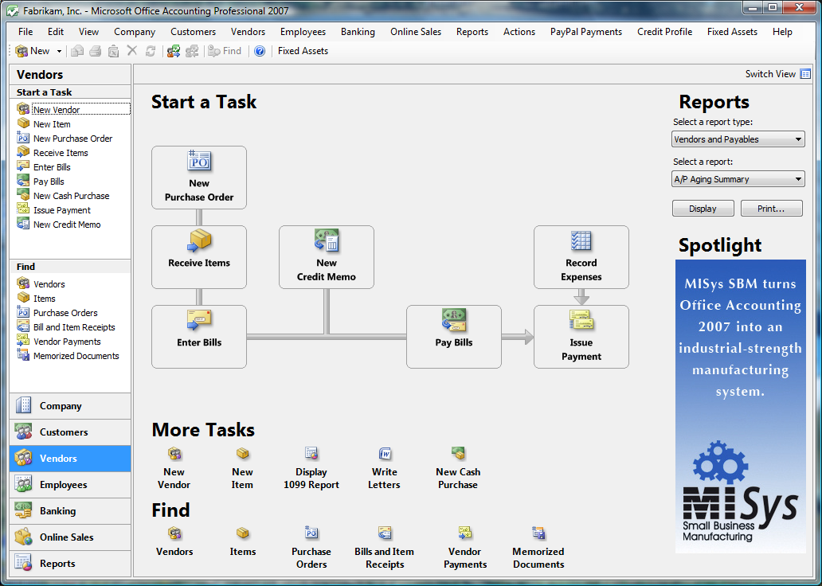
Task: Click Pay Bills in the sidebar
Action: pyautogui.click(x=49, y=182)
